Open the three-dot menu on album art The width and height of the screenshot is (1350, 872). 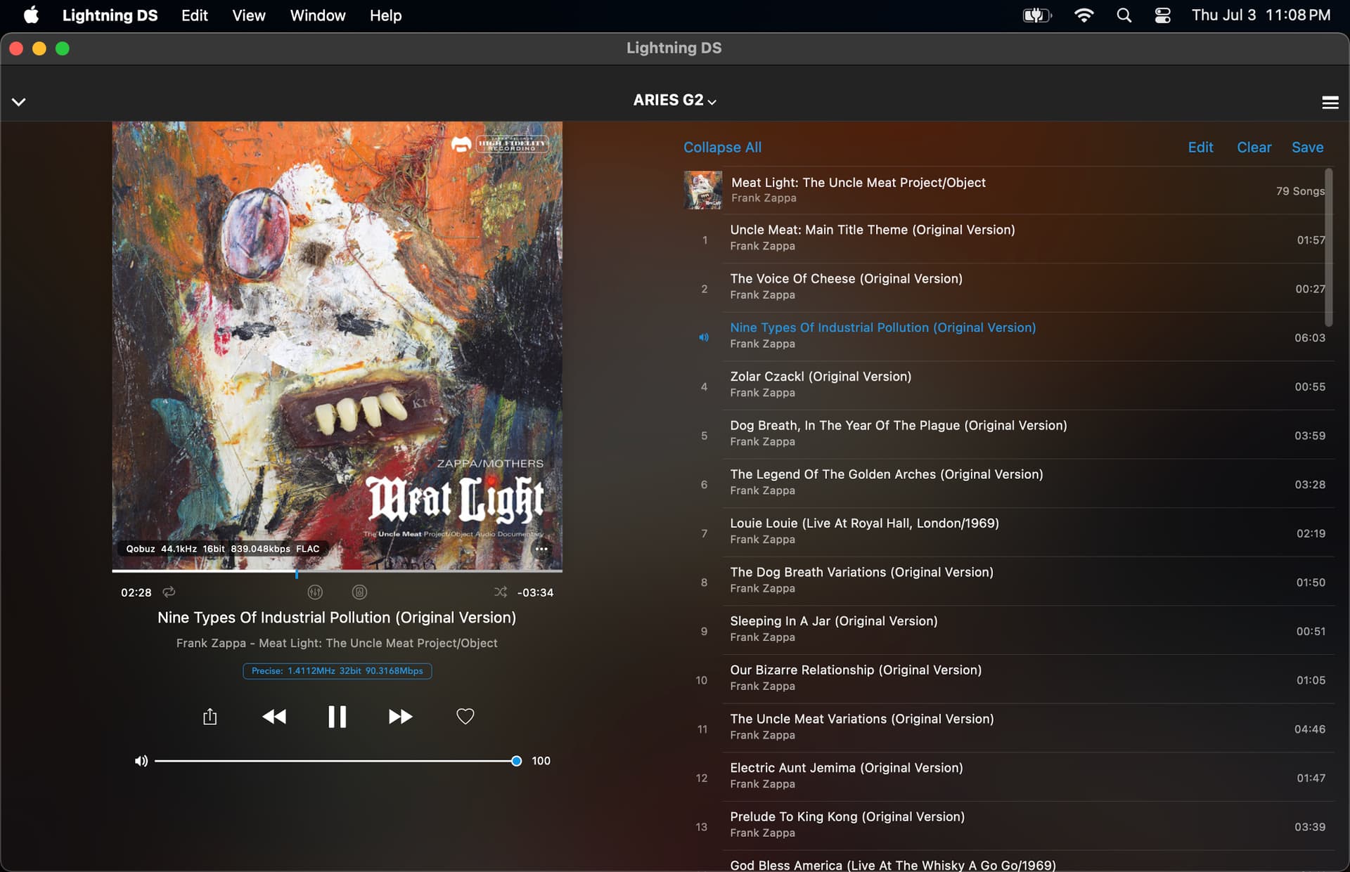tap(541, 549)
